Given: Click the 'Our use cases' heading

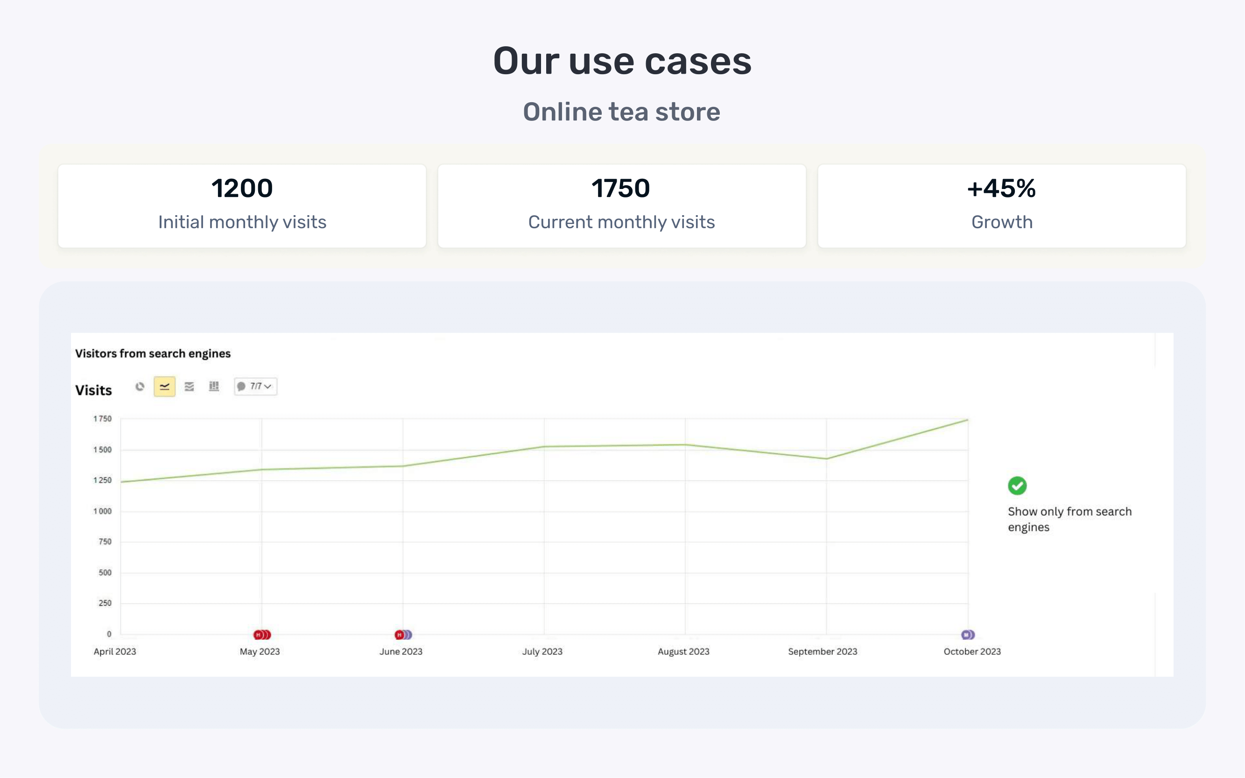Looking at the screenshot, I should 622,61.
